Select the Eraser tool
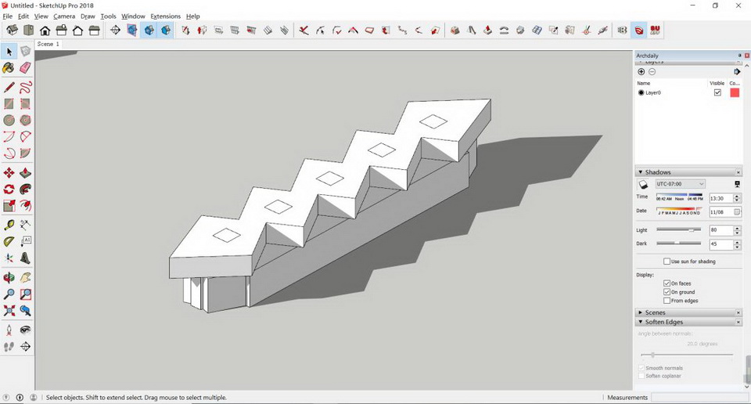The image size is (751, 404). tap(25, 68)
